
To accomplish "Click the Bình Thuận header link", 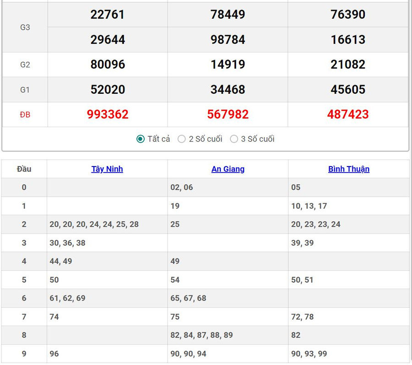I will tap(348, 169).
